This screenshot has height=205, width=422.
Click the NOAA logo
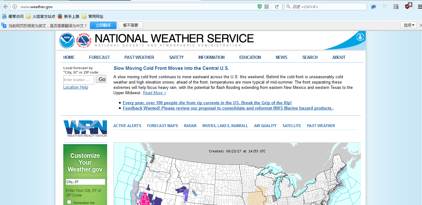[x=67, y=41]
